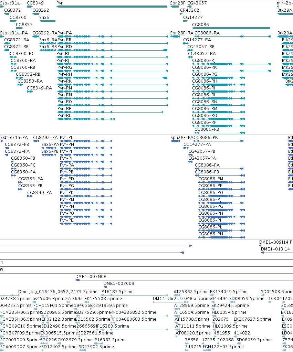Screen dimensions: 293x352
Task: Click the 'Btk29A' gene label
Action: click(285, 10)
